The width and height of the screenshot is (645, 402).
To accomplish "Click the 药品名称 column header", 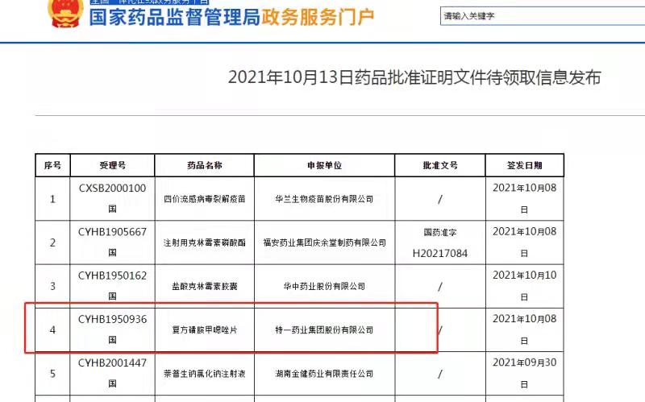I will 204,165.
